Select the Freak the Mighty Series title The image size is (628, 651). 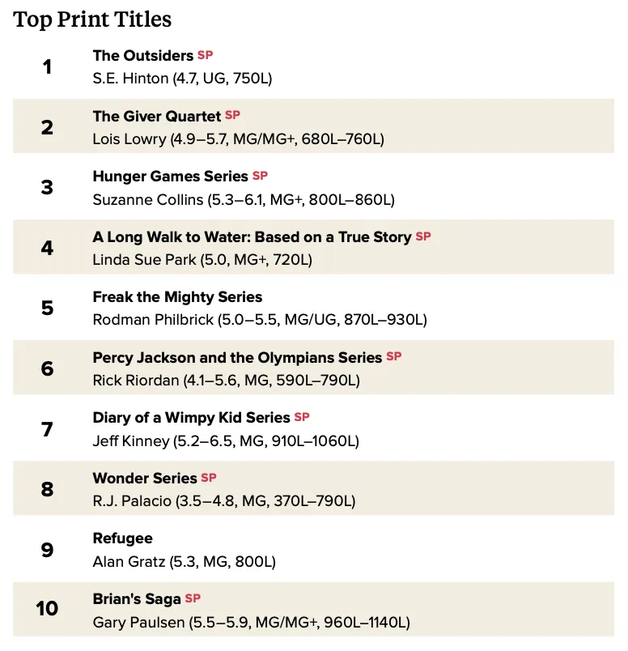coord(177,297)
